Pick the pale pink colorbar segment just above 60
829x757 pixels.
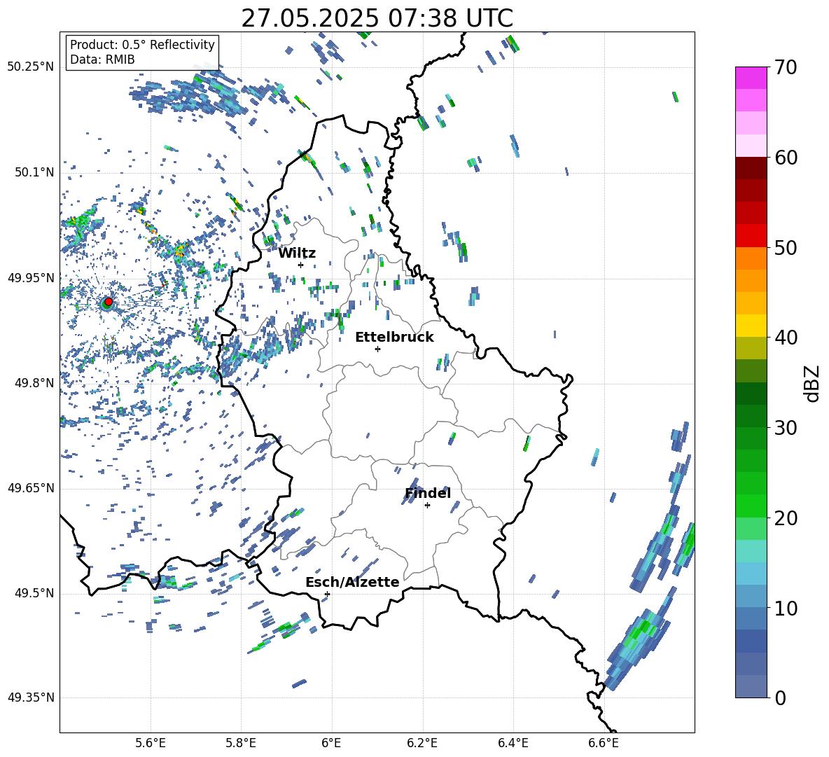coord(751,146)
